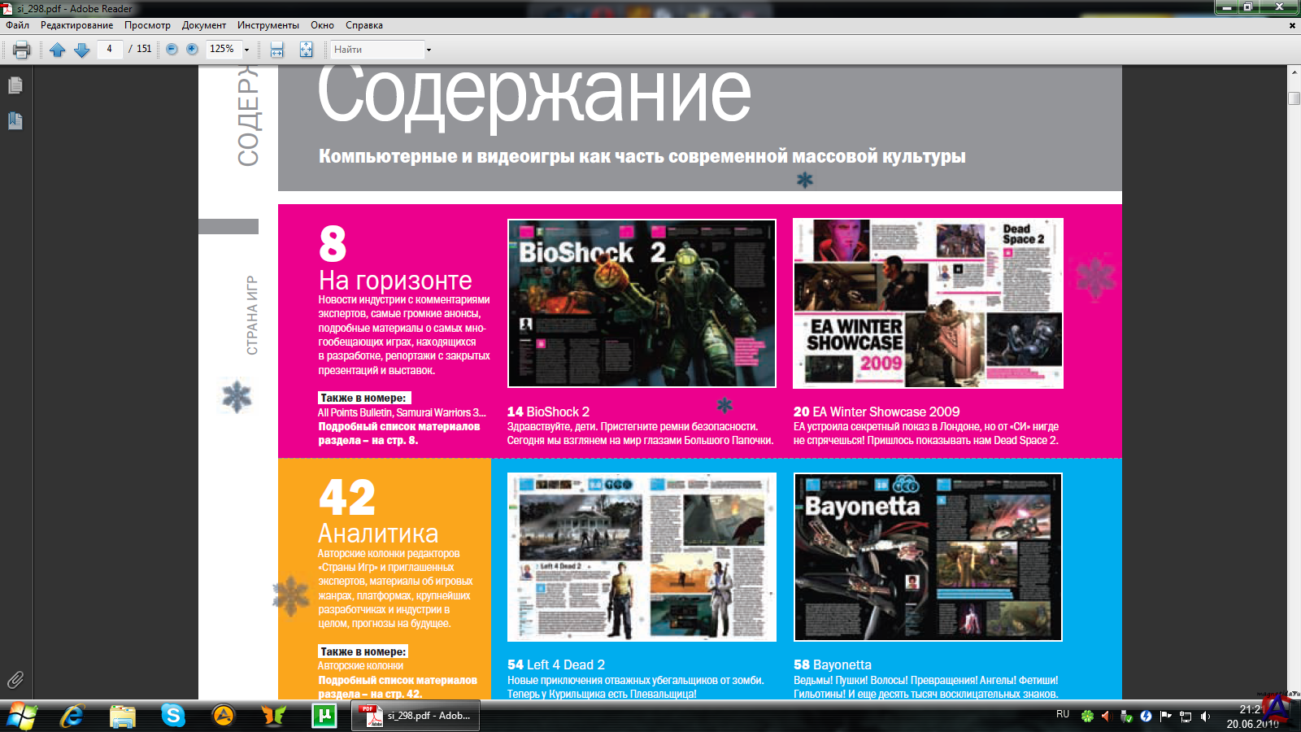Launch Skype from the taskbar

pos(173,716)
